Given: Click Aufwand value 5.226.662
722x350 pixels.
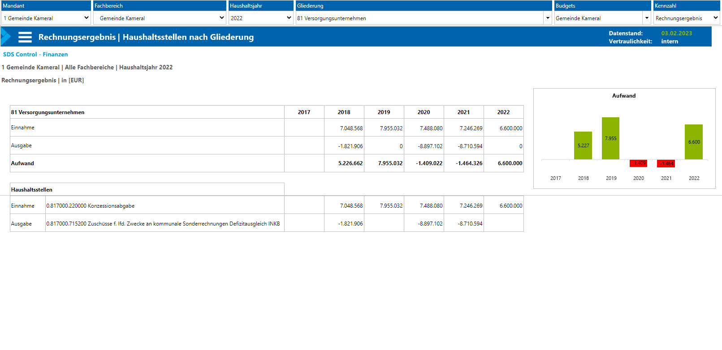Looking at the screenshot, I should coord(350,163).
